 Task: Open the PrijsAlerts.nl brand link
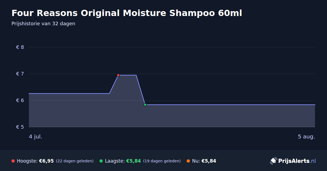[293, 161]
